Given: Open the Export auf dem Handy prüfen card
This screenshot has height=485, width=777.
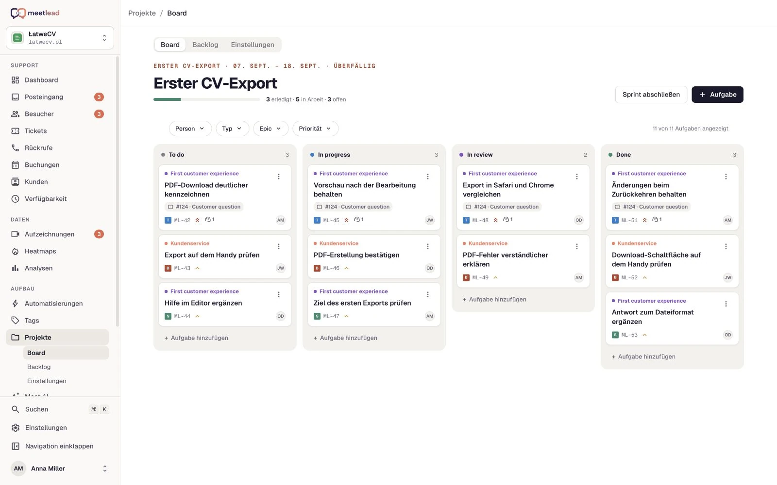Looking at the screenshot, I should point(225,257).
